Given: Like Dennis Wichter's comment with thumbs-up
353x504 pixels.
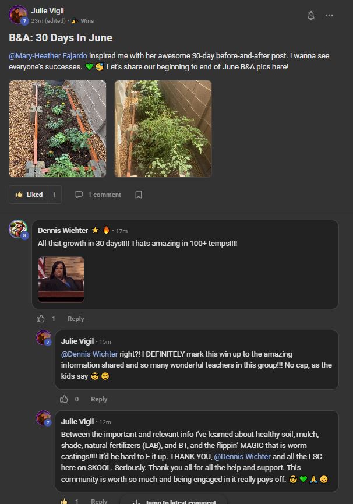Looking at the screenshot, I should click(41, 319).
